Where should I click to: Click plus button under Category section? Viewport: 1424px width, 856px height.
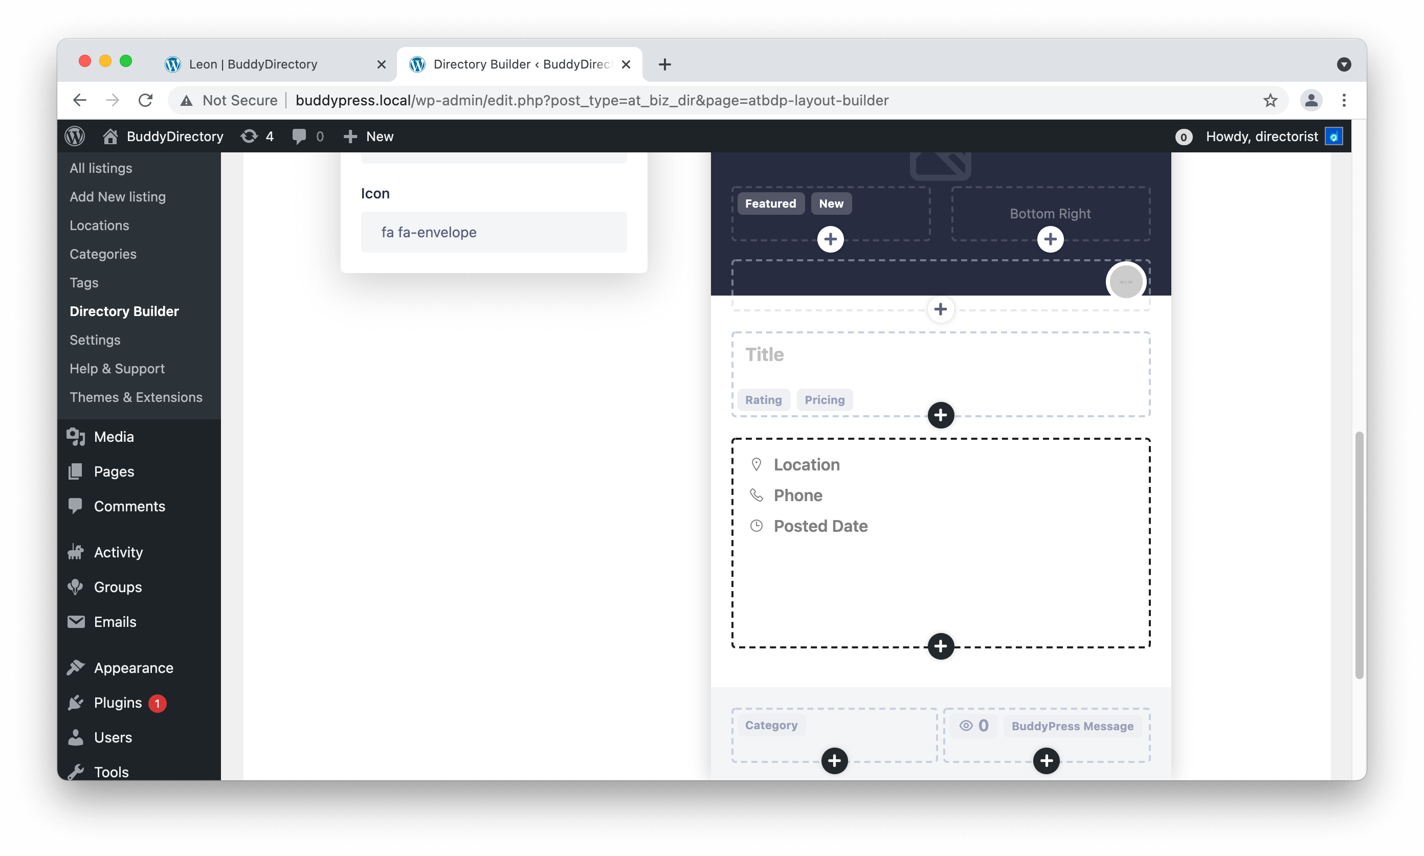tap(834, 760)
